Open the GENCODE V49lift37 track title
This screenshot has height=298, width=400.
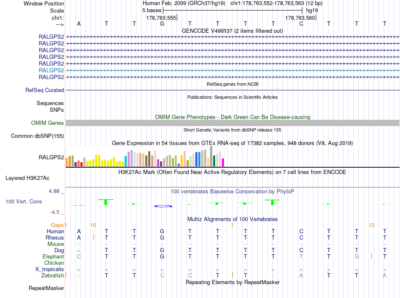coord(232,31)
